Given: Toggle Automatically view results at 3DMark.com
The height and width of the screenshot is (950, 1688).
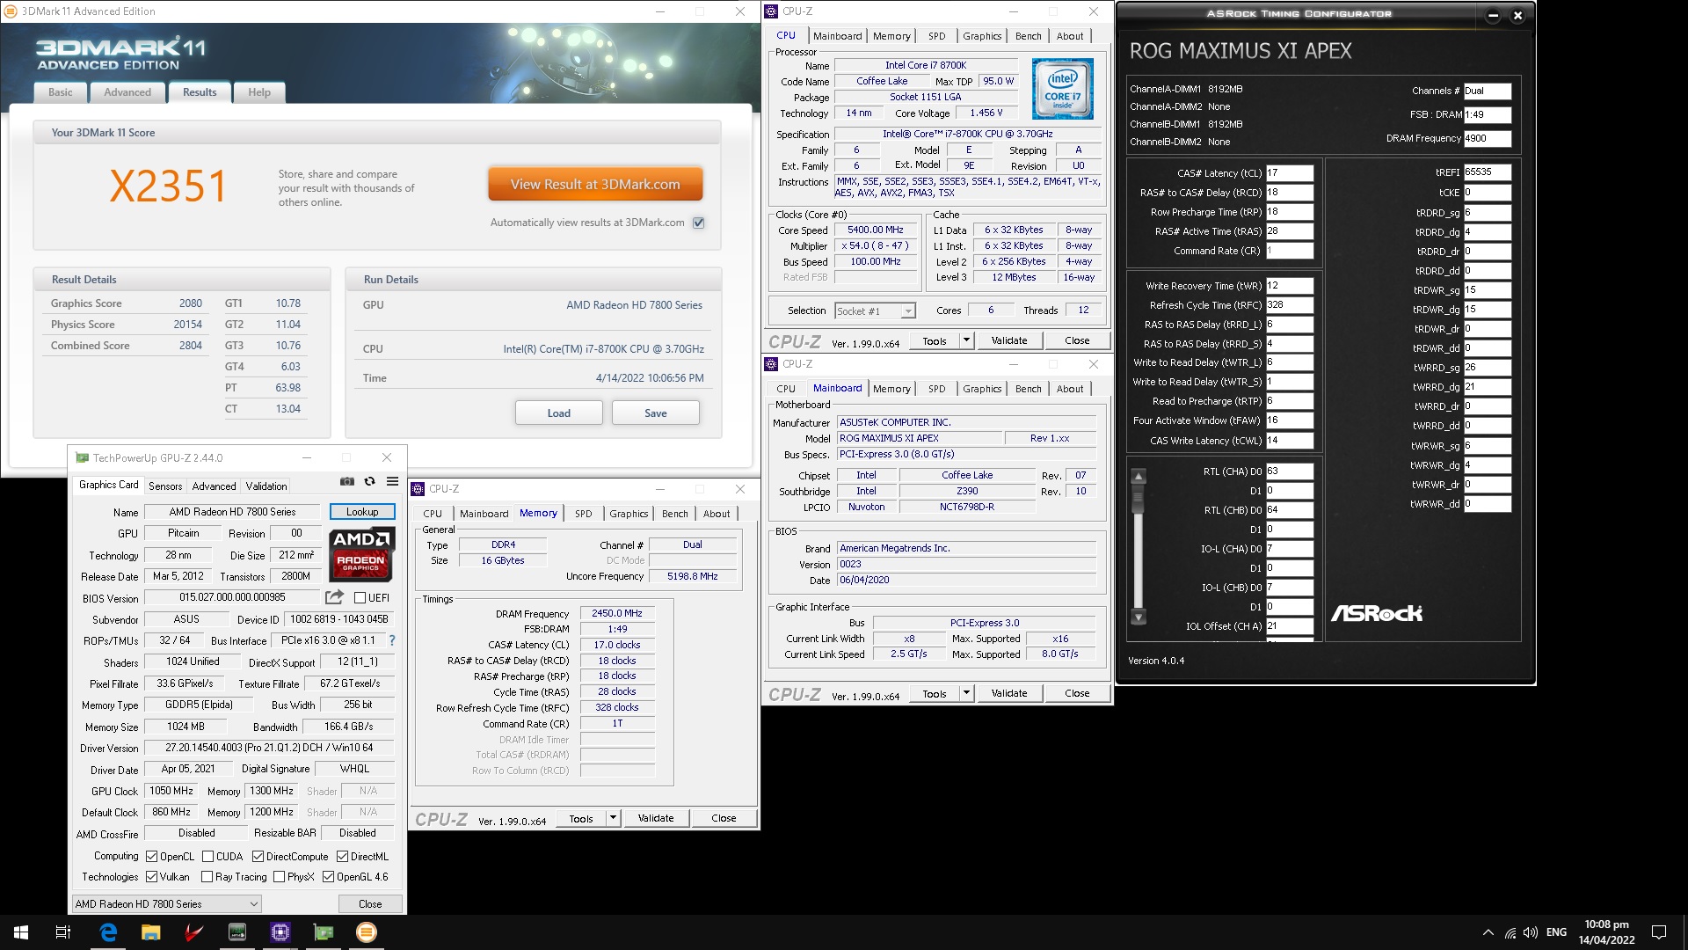Looking at the screenshot, I should pyautogui.click(x=698, y=223).
